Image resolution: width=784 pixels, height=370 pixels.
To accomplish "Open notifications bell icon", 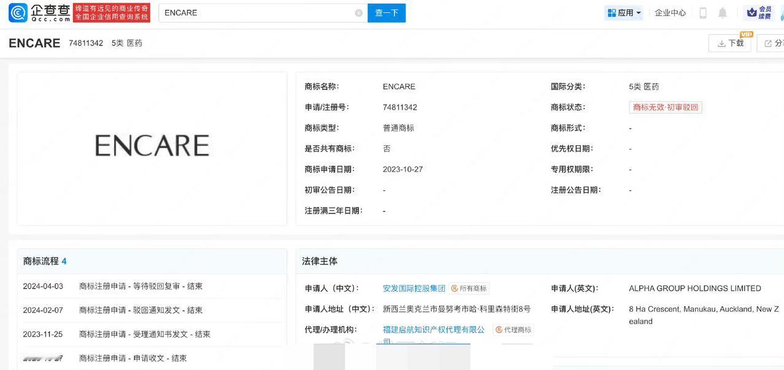I will point(723,13).
